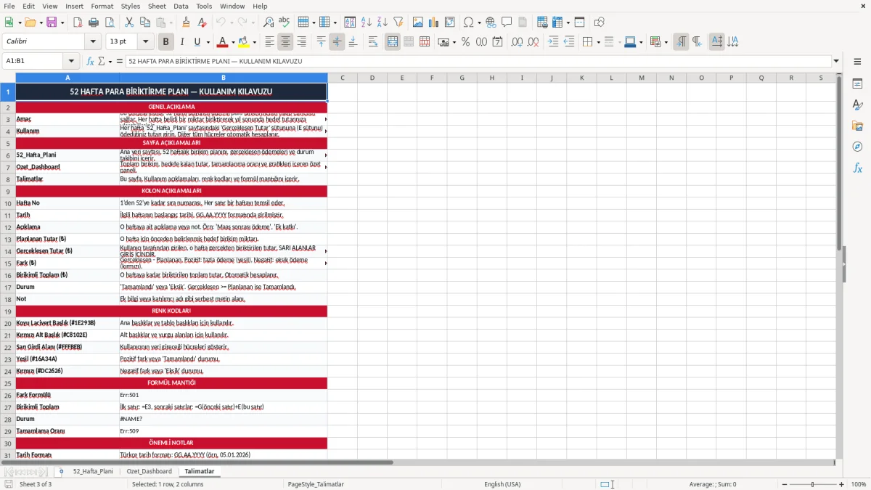Toggle the AutoFilter funnel icon
871x490 pixels.
point(398,23)
